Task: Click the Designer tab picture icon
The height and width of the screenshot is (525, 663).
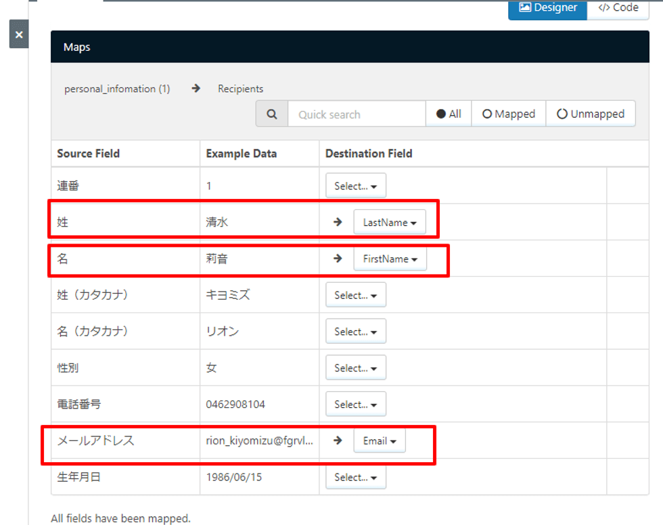Action: click(525, 7)
